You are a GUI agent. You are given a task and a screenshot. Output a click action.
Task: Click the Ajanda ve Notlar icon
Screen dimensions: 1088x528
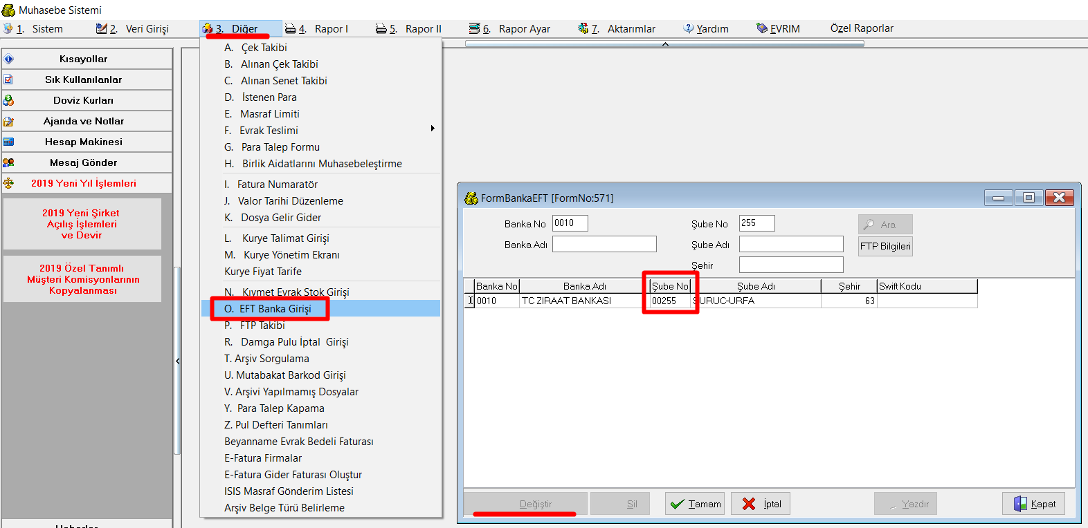(x=9, y=121)
